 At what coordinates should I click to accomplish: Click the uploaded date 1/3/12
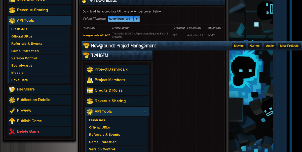click(211, 35)
